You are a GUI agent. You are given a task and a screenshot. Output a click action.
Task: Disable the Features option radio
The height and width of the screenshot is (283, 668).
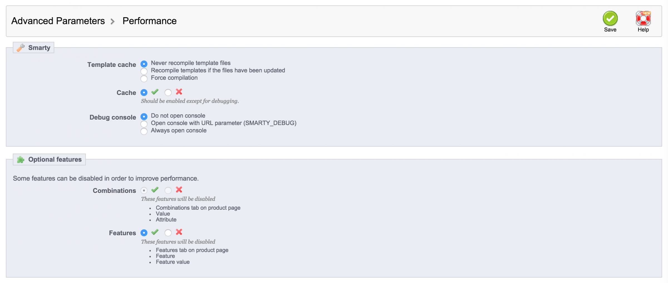[x=168, y=233]
